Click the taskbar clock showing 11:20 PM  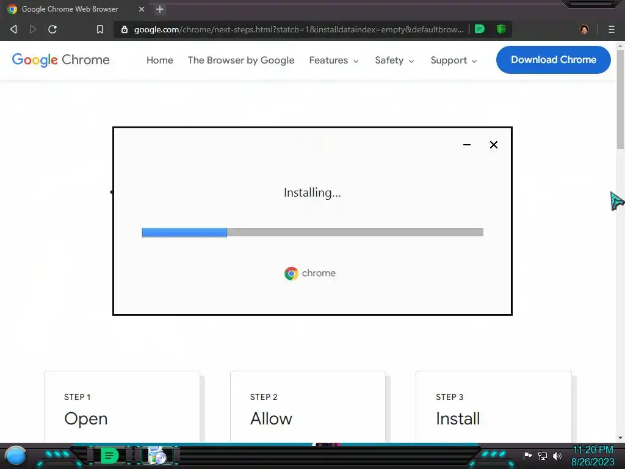coord(593,456)
